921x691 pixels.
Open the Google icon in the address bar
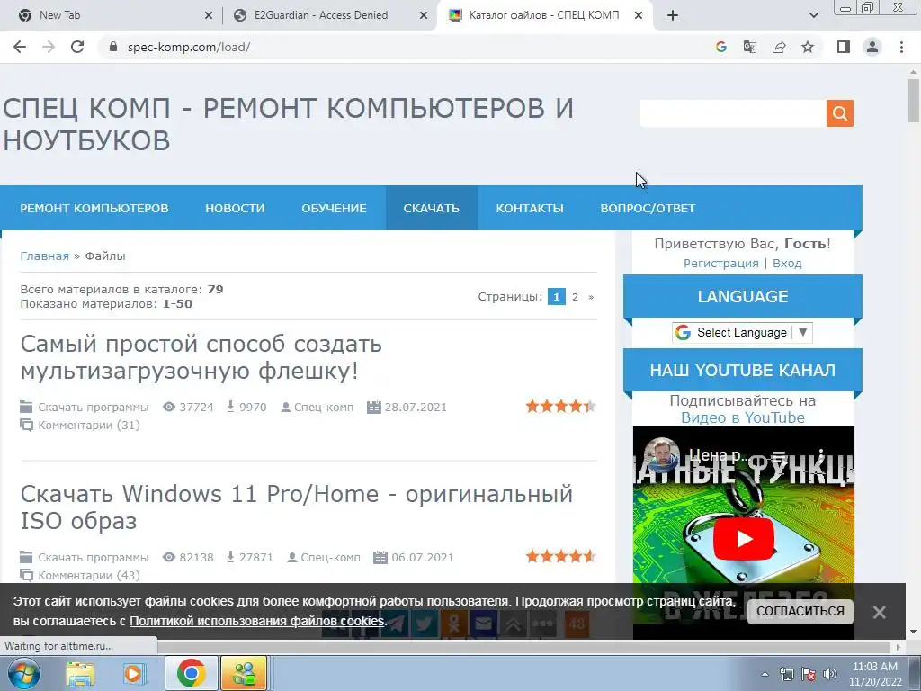(x=721, y=47)
